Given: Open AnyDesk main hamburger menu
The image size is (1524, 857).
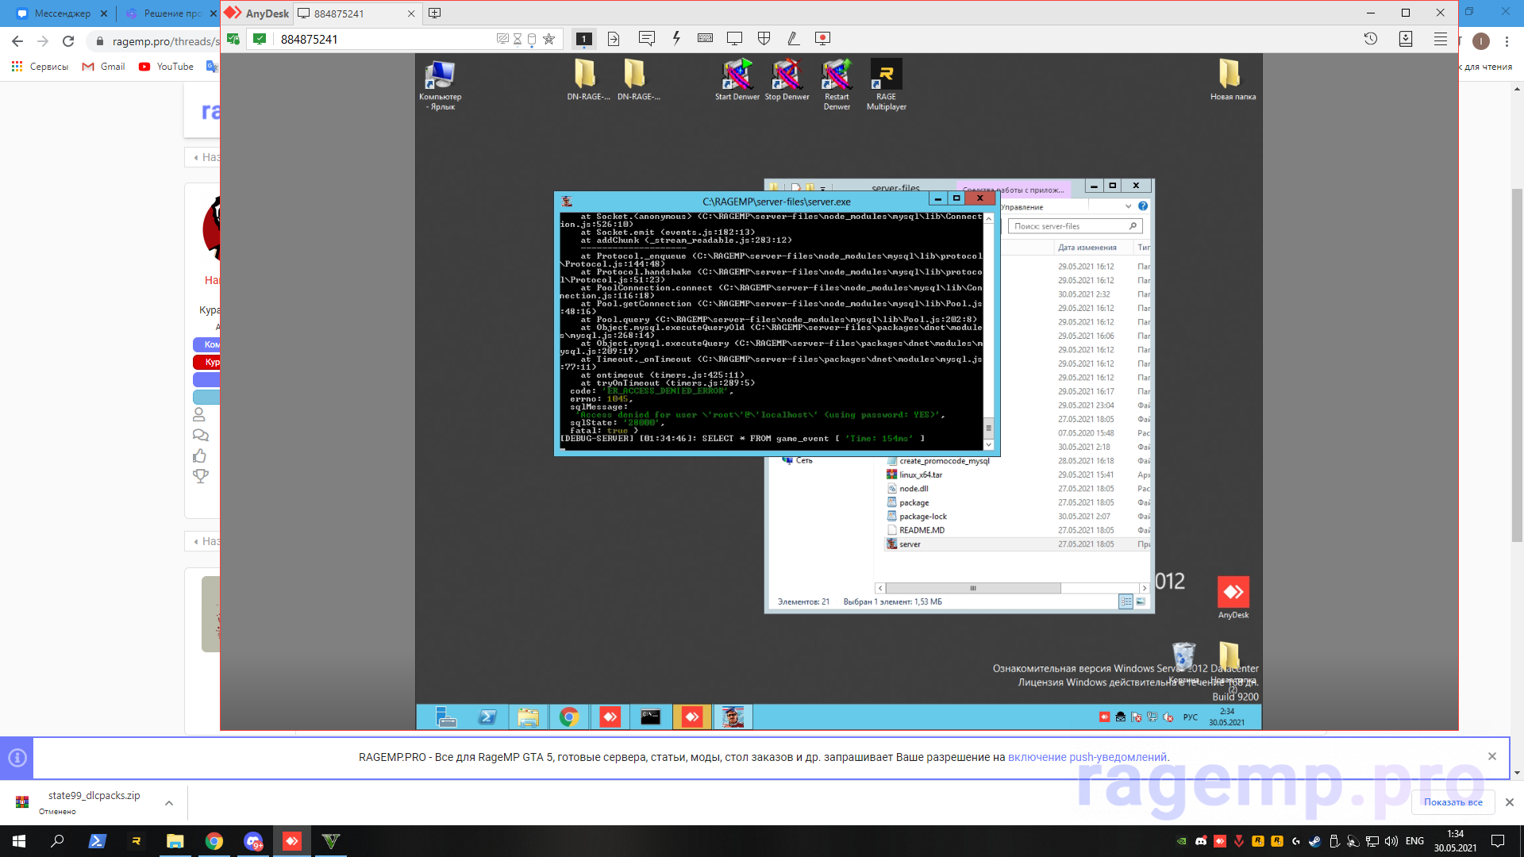Looking at the screenshot, I should (x=1441, y=39).
